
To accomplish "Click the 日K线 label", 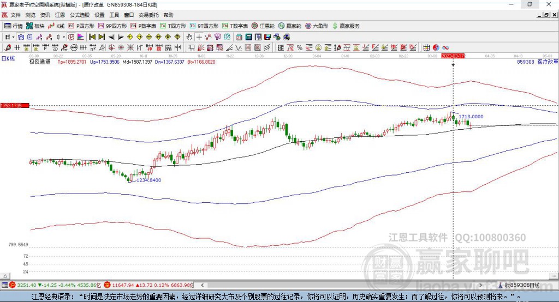I will point(8,58).
